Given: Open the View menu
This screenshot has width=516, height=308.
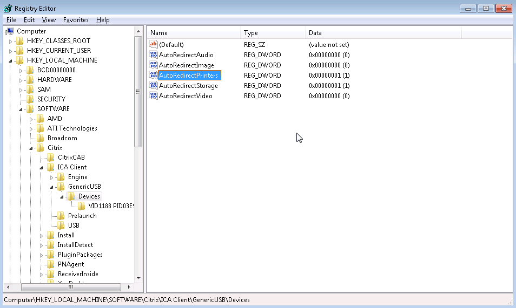Looking at the screenshot, I should pos(49,20).
